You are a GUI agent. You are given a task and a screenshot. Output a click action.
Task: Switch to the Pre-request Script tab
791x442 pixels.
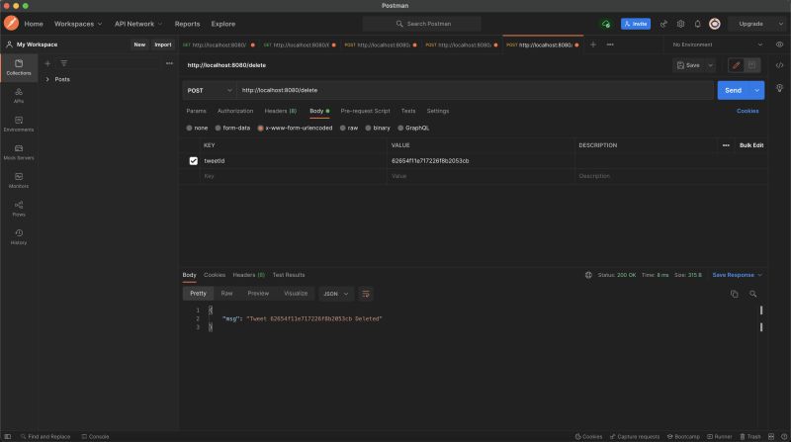click(x=365, y=111)
